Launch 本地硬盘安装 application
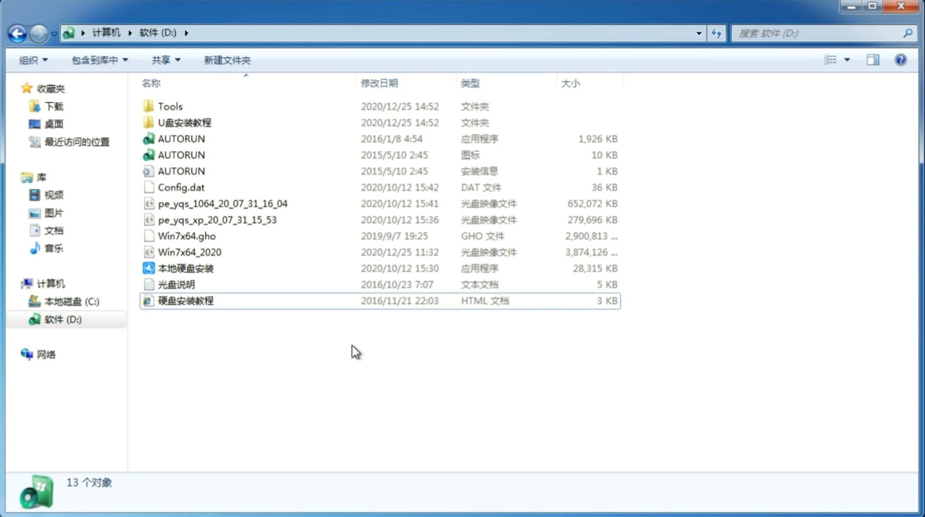925x517 pixels. pos(185,268)
